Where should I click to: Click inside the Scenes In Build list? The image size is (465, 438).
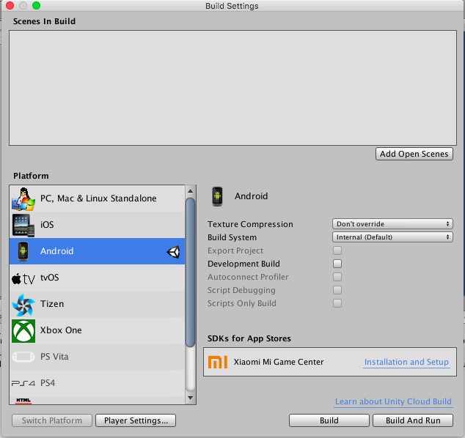pyautogui.click(x=232, y=88)
